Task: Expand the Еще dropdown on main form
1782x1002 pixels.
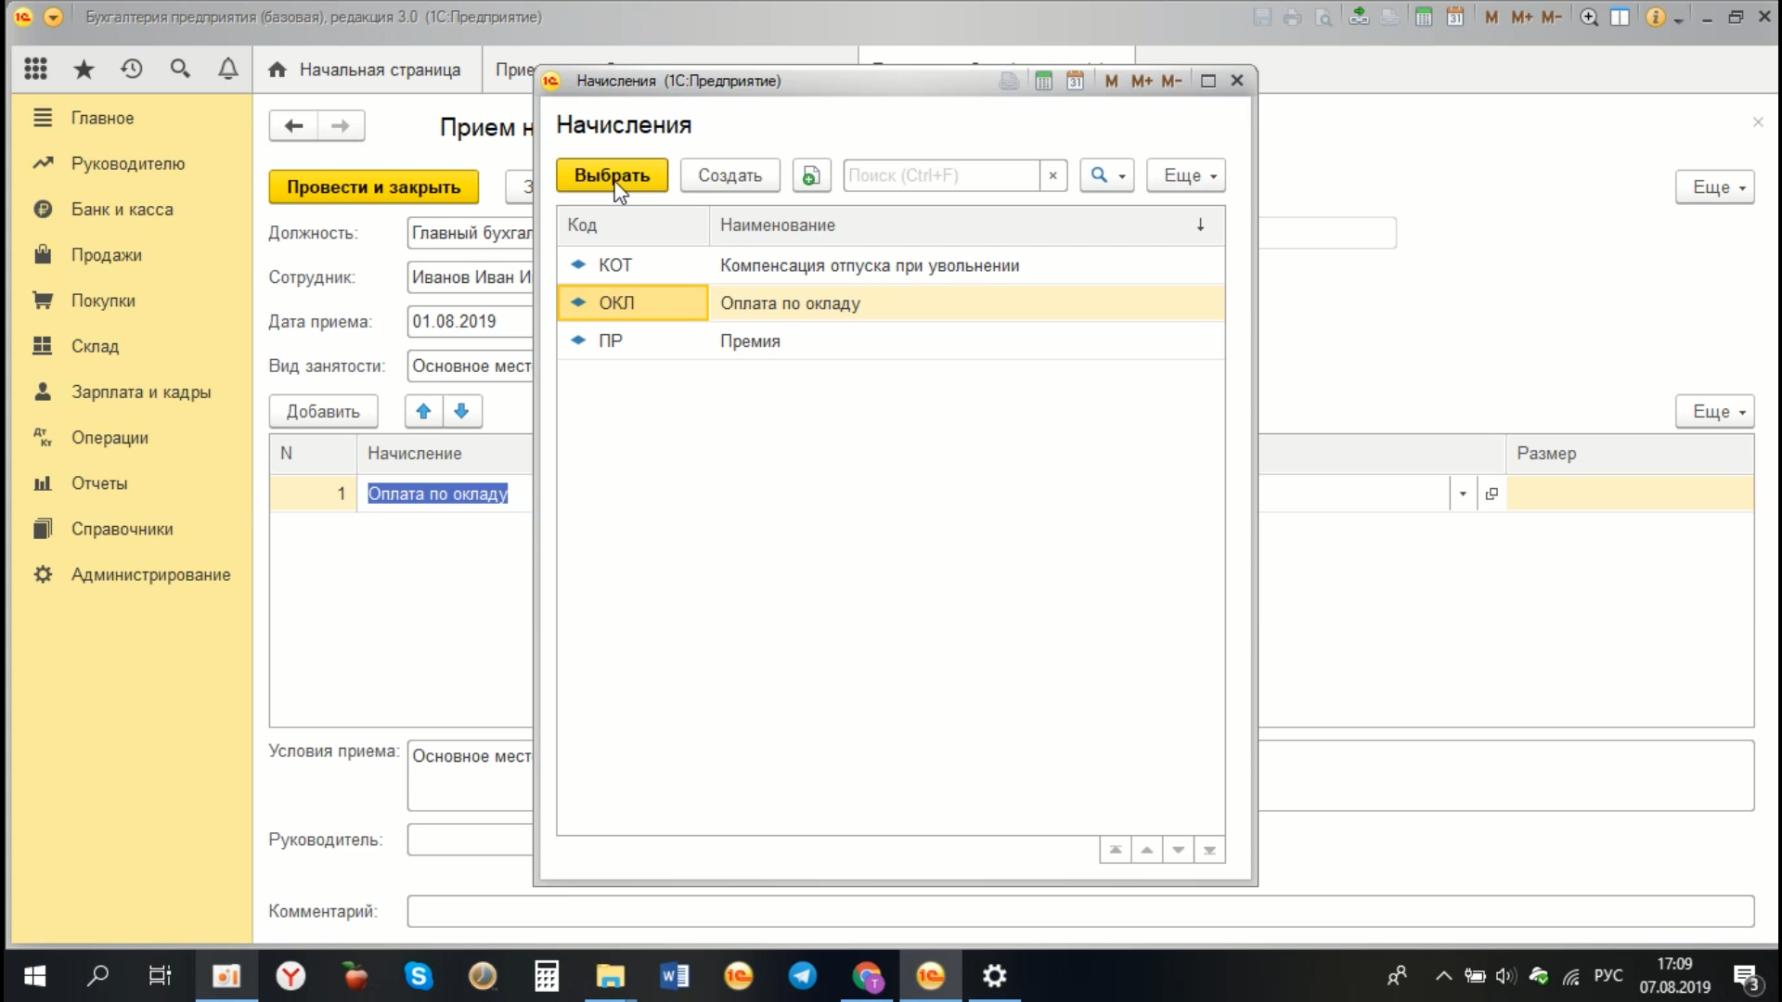Action: click(1716, 187)
